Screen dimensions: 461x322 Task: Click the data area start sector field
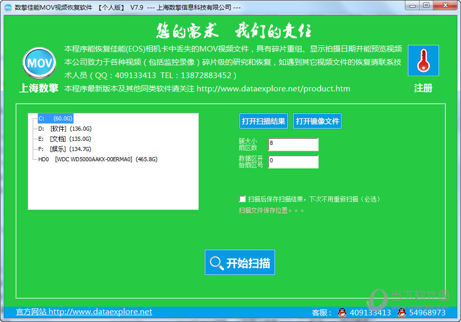[x=293, y=162]
